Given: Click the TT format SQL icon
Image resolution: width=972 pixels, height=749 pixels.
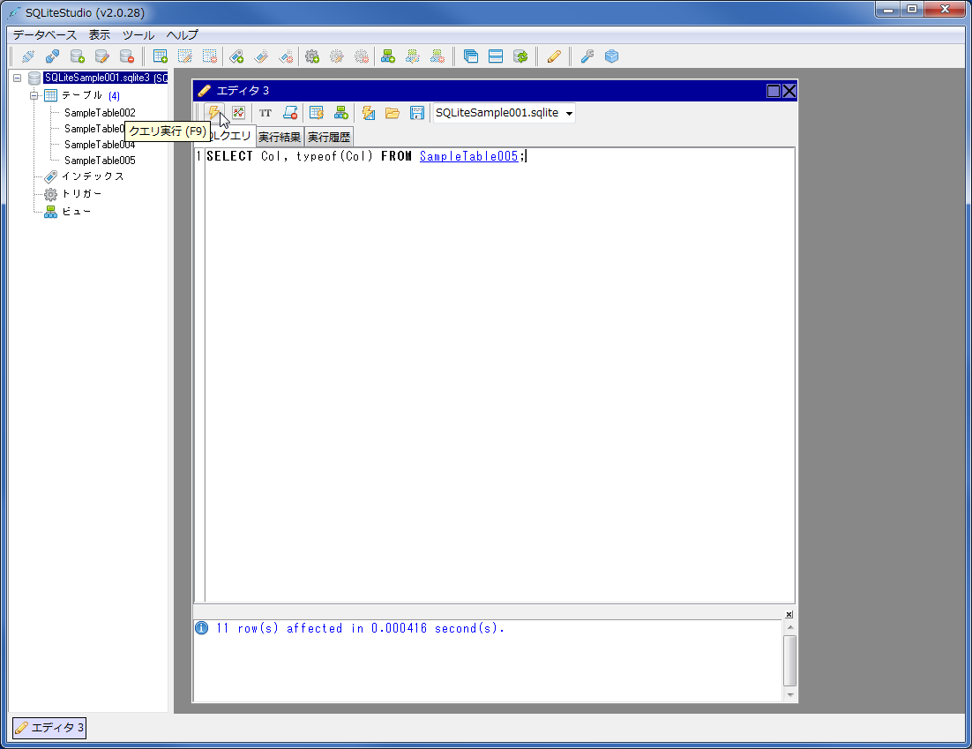Looking at the screenshot, I should point(265,113).
